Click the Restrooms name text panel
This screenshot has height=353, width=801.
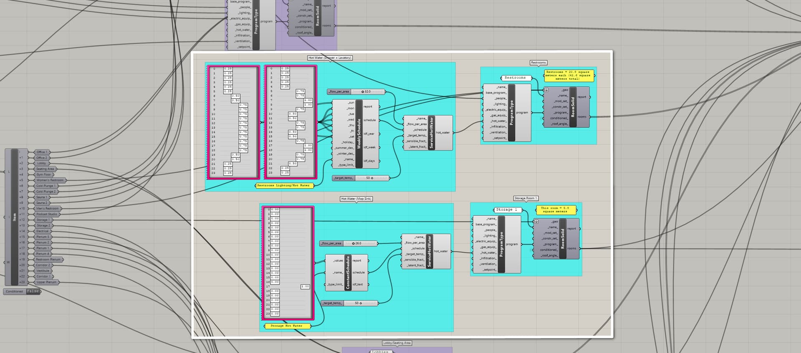click(x=515, y=78)
